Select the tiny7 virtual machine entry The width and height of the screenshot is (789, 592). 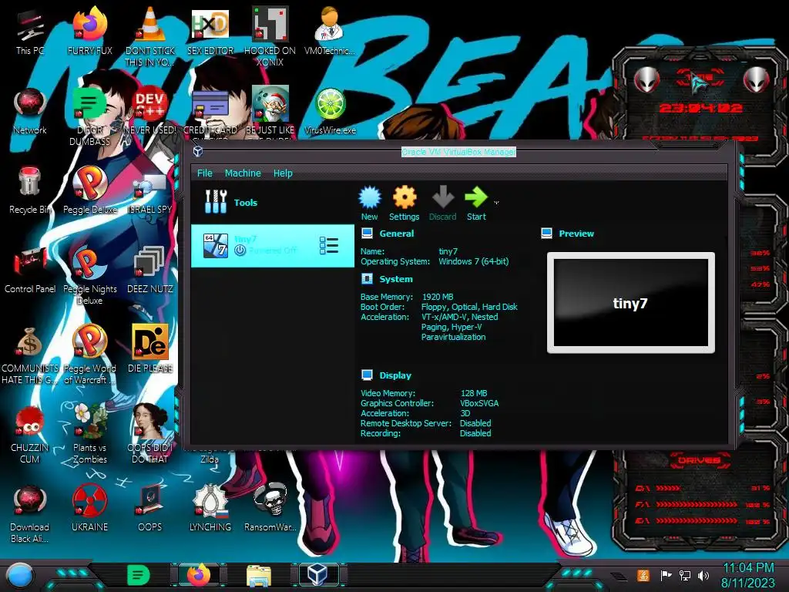[x=272, y=246]
